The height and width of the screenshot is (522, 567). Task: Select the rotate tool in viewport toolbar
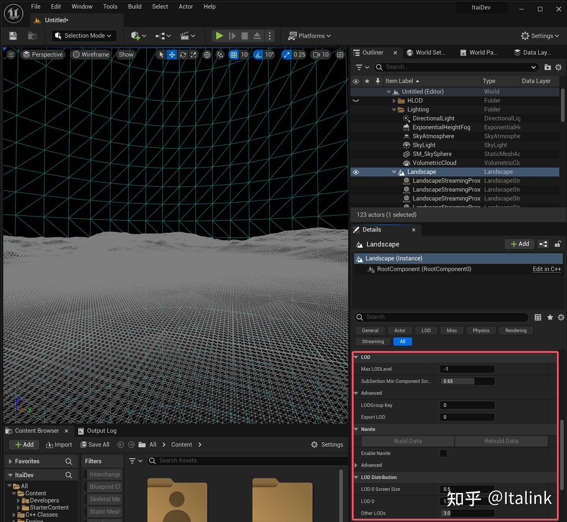[x=183, y=55]
